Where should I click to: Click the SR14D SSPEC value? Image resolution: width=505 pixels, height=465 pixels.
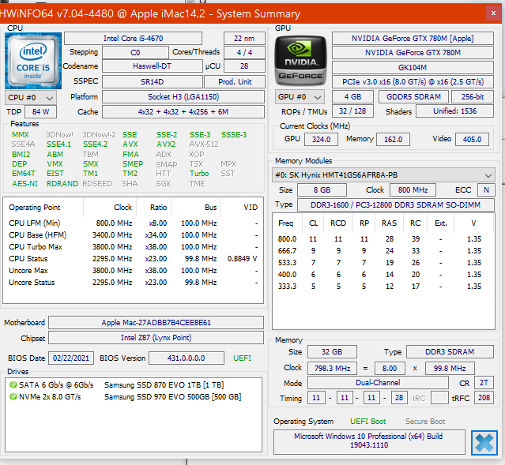[152, 82]
